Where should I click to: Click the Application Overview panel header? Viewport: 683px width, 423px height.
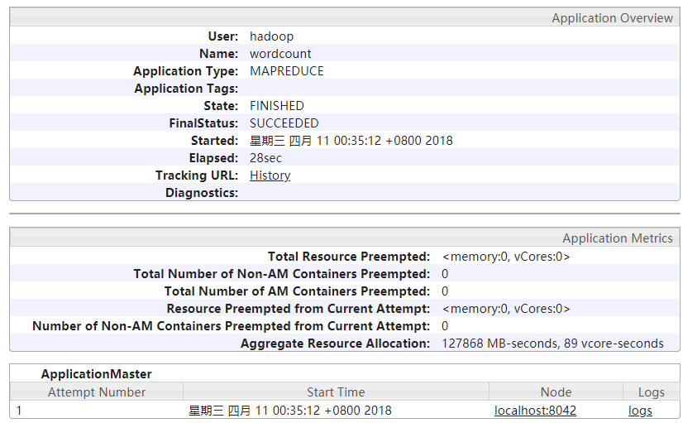pos(612,18)
